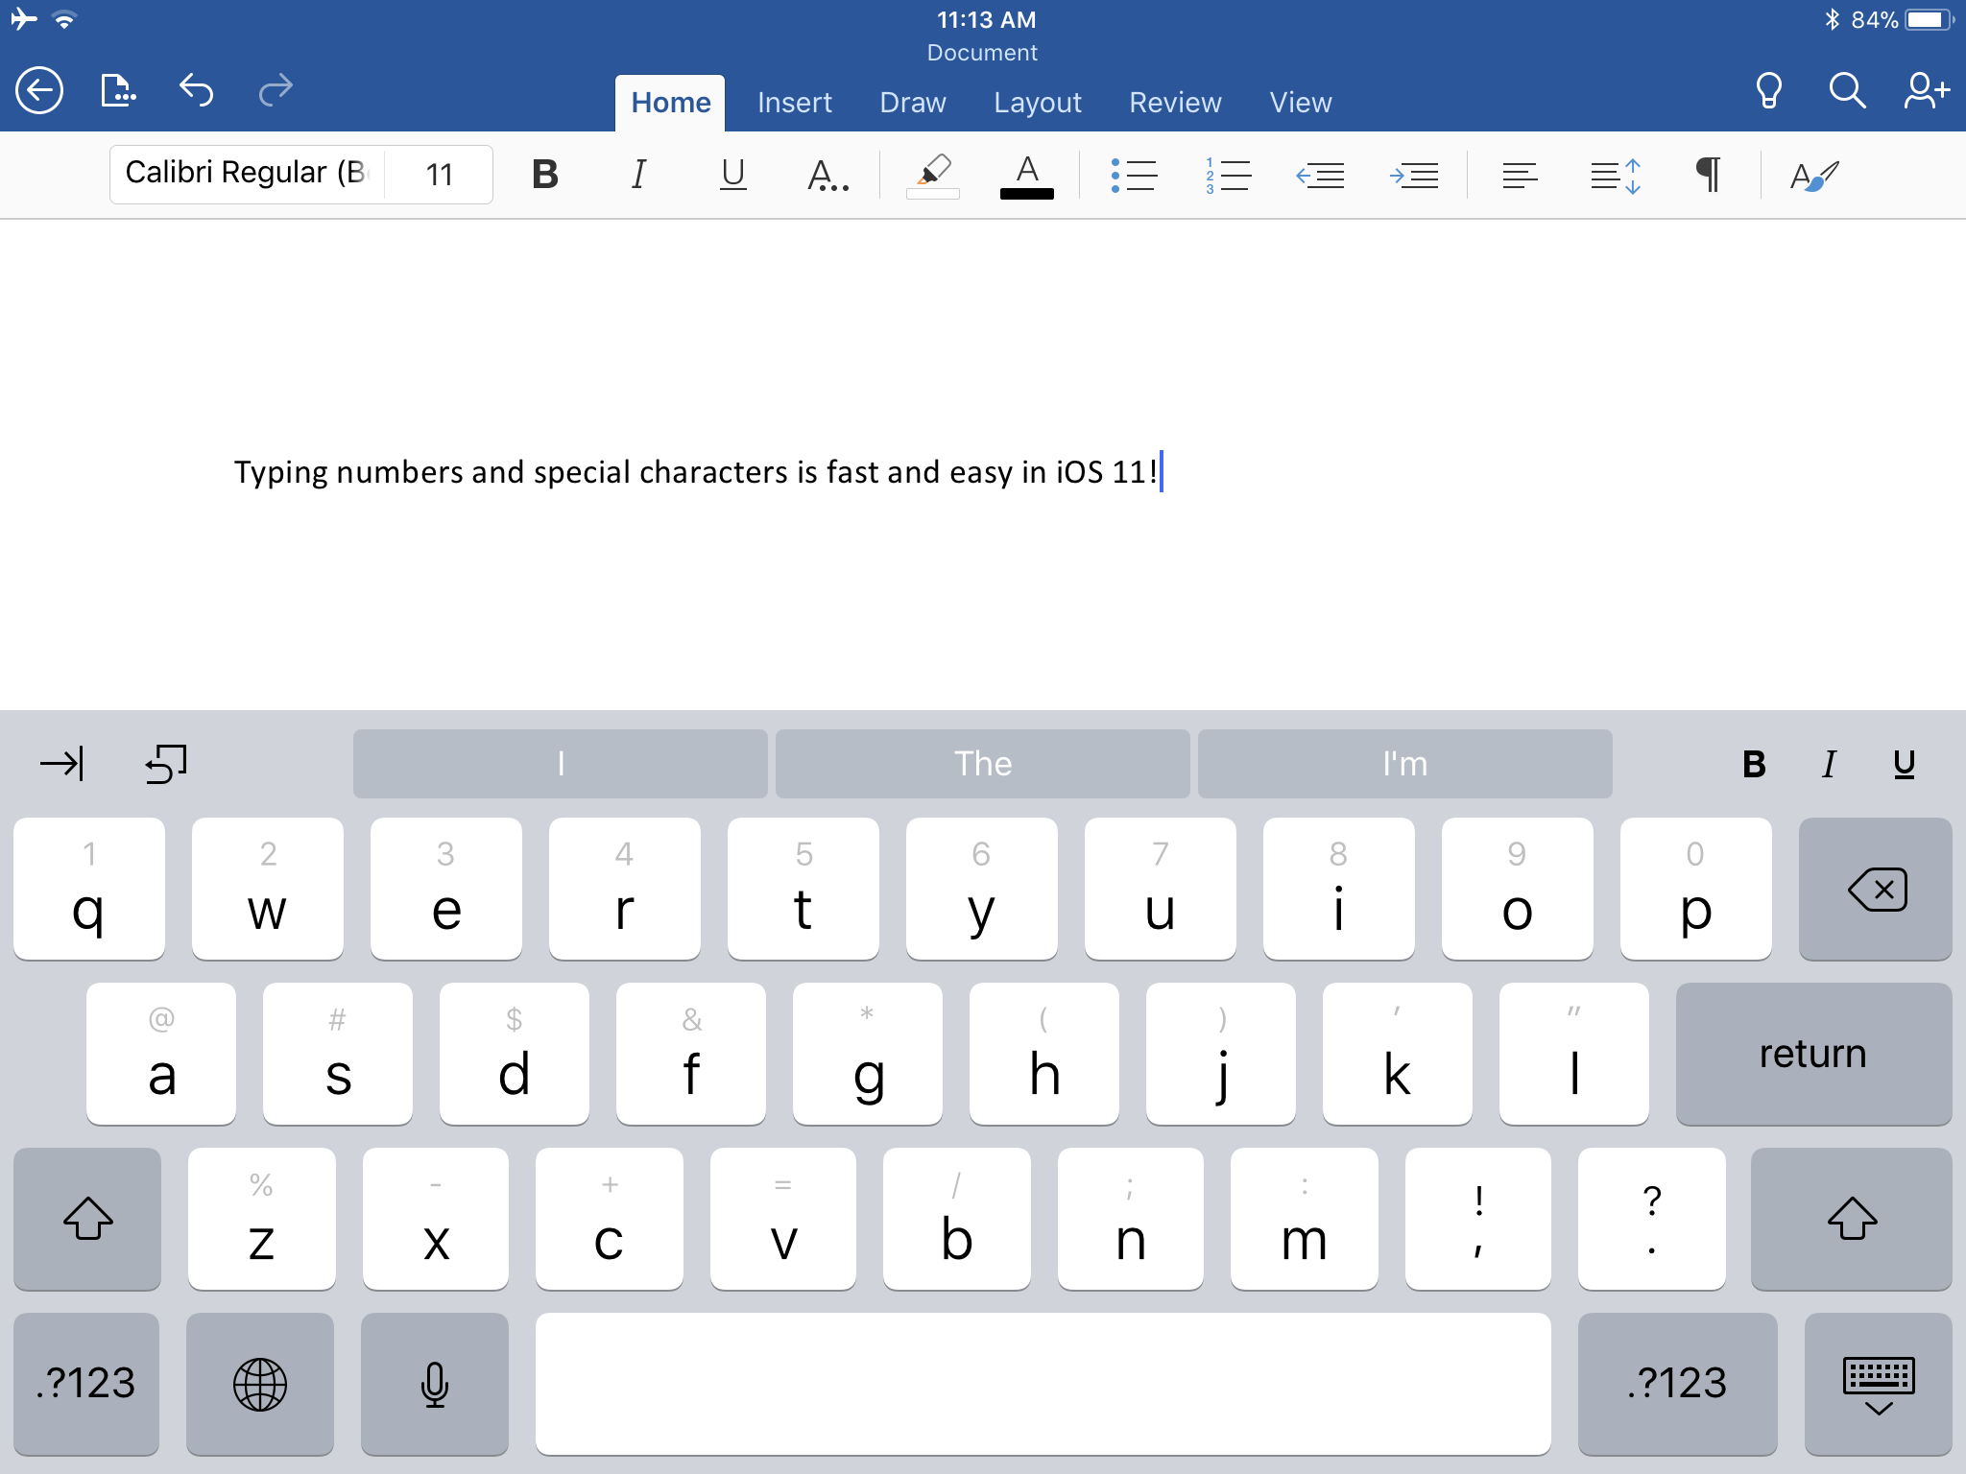The image size is (1966, 1474).
Task: Open the file options document icon
Action: coord(117,91)
